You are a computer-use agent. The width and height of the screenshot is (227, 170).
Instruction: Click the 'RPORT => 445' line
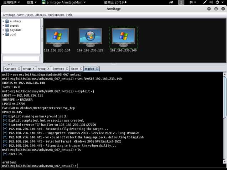[x=12, y=112]
